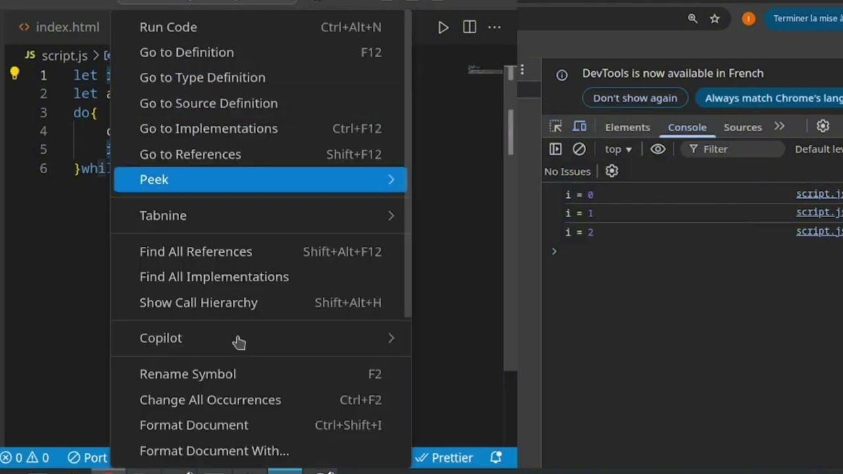Click the No Issues label

point(567,171)
